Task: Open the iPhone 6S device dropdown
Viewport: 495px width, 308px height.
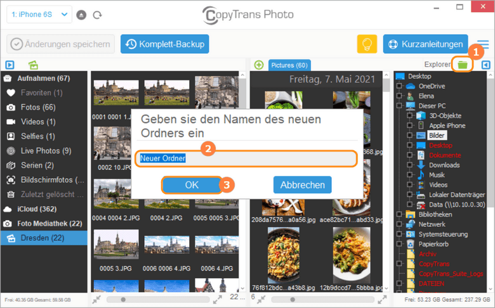Action: [x=39, y=15]
